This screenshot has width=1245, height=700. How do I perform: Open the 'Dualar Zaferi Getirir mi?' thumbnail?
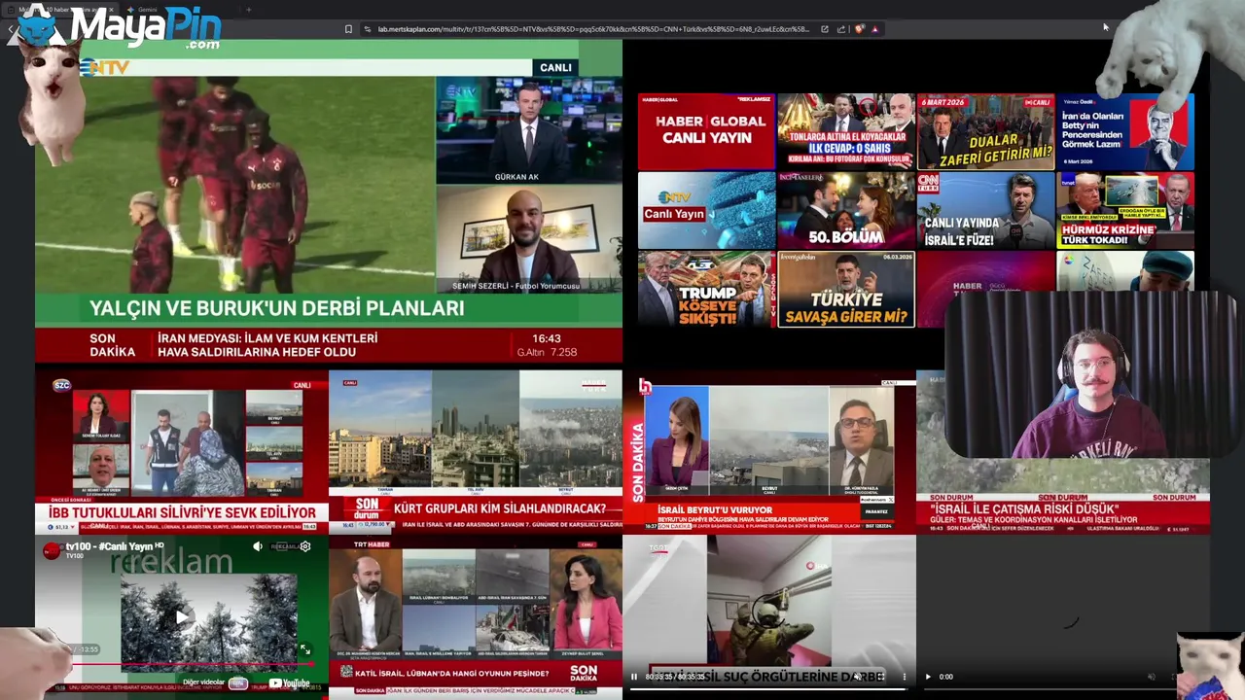coord(985,131)
